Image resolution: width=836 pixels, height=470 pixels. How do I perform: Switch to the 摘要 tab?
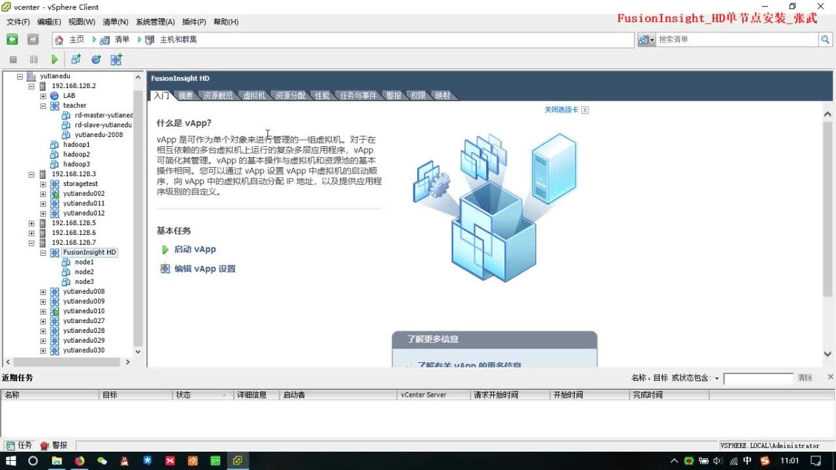tap(185, 96)
